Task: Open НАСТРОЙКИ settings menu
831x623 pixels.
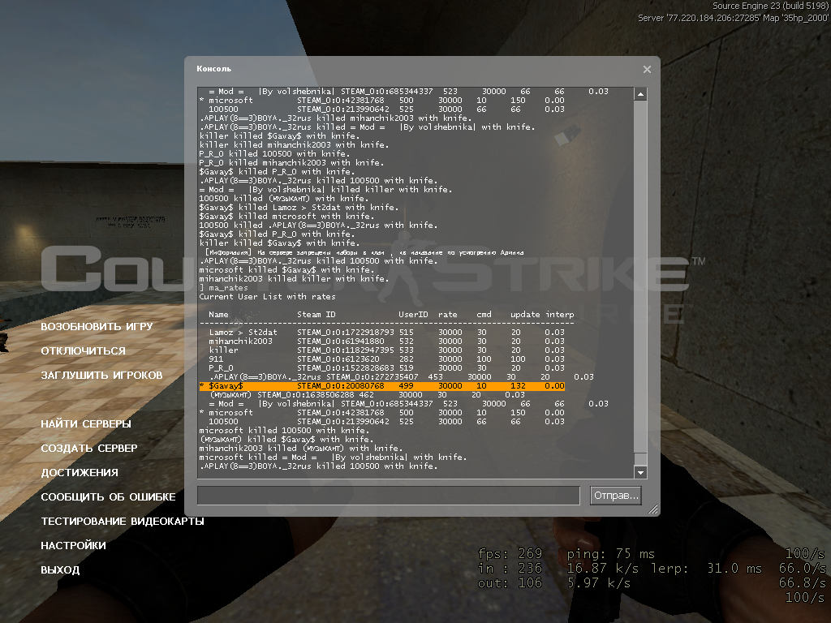Action: (73, 546)
